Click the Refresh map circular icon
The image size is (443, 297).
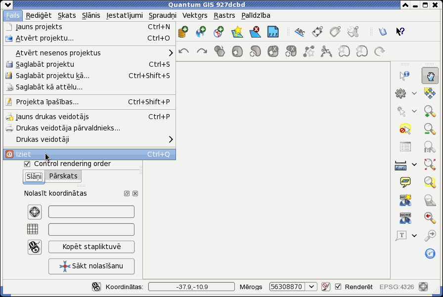click(x=430, y=253)
